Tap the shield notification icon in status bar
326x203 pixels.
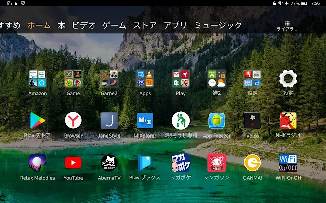point(23,3)
